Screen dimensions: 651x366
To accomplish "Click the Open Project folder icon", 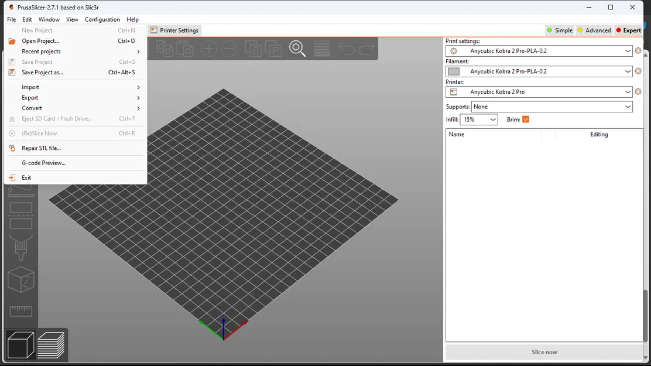I will pos(12,41).
